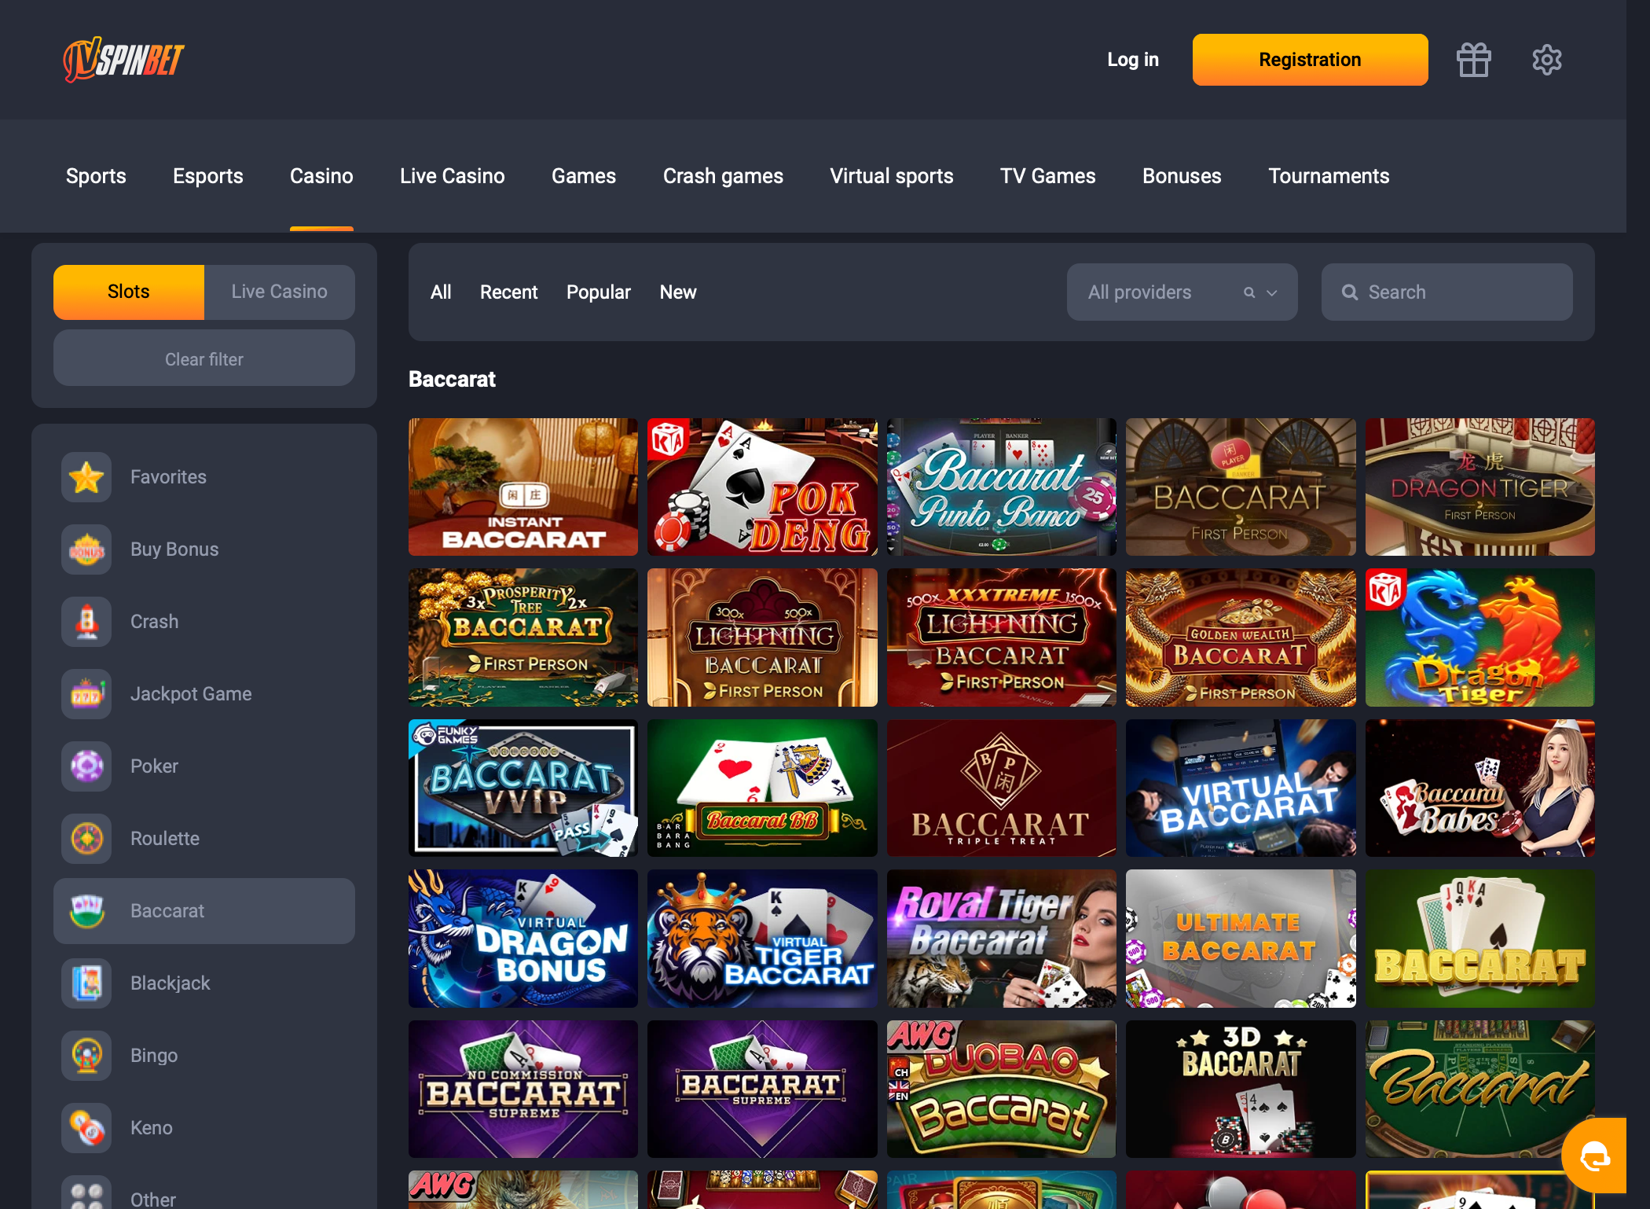Click the Favorites star icon

click(x=86, y=477)
